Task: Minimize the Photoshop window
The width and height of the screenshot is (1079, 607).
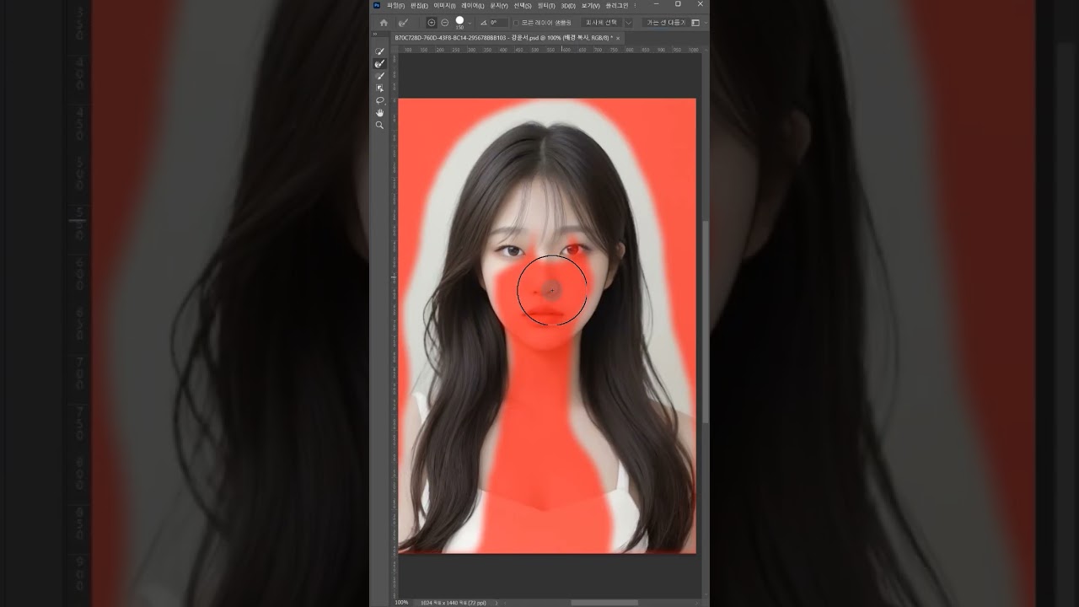Action: pos(656,4)
